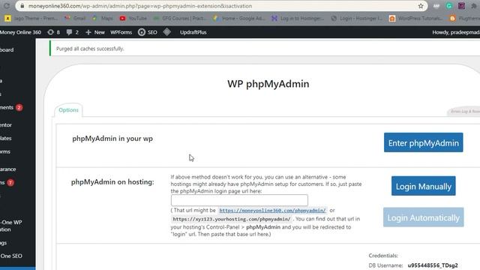Click the padlock icon in the address bar

(x=22, y=6)
